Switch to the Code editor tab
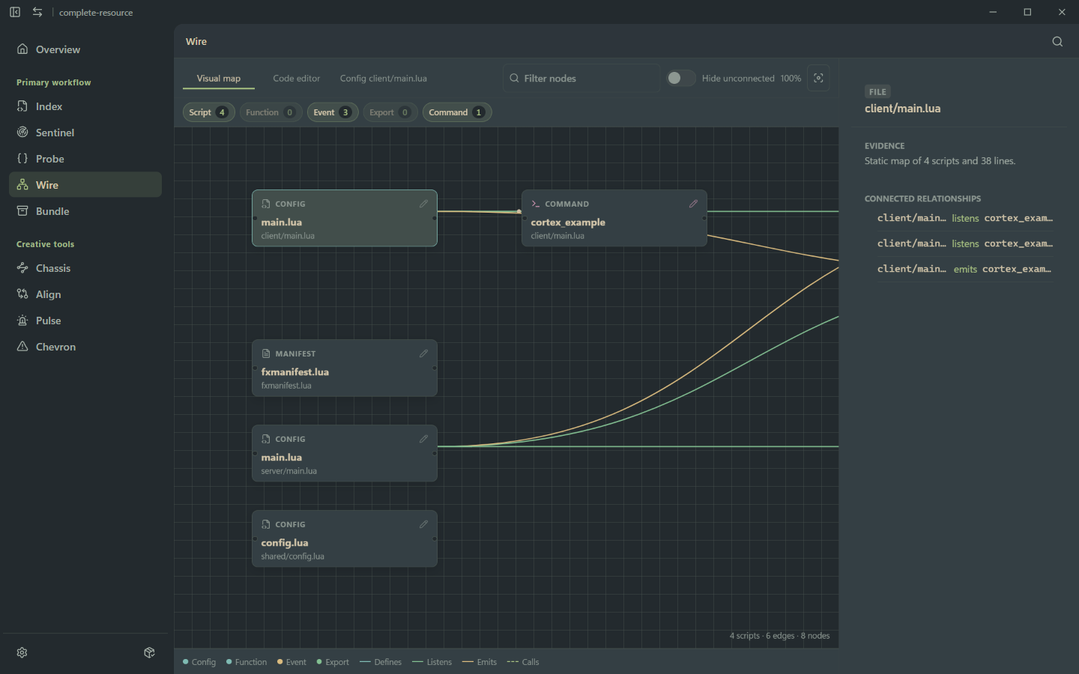The width and height of the screenshot is (1079, 674). coord(297,79)
